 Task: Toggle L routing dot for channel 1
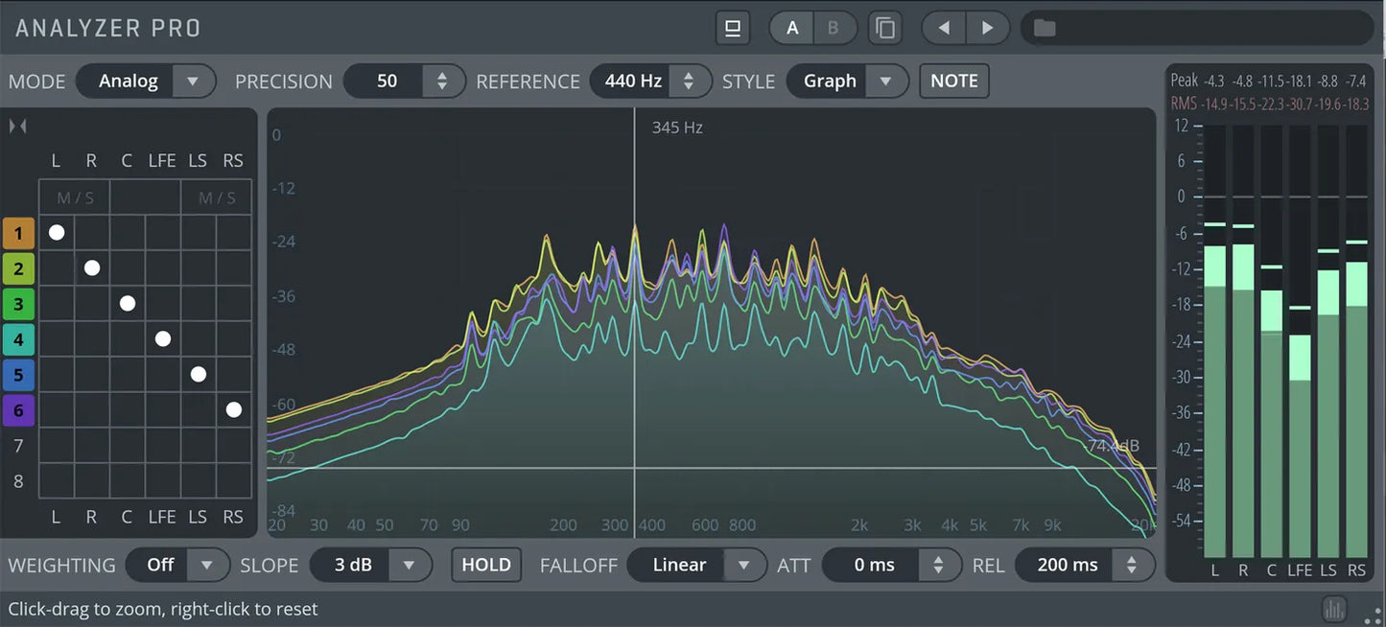pos(57,232)
